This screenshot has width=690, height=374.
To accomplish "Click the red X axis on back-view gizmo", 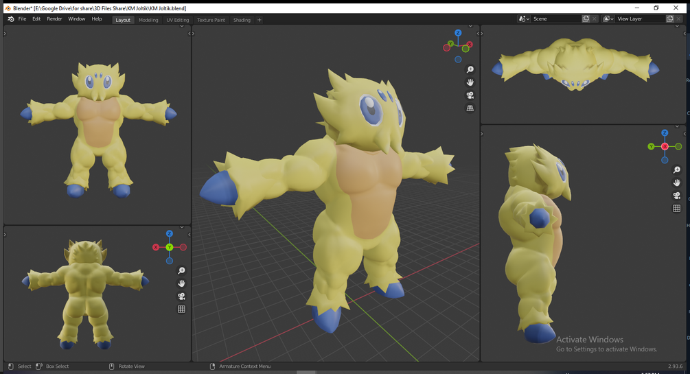I will pos(156,247).
